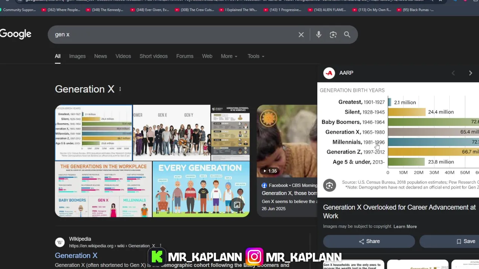Open Google logo homepage
The image size is (479, 269).
(x=15, y=34)
